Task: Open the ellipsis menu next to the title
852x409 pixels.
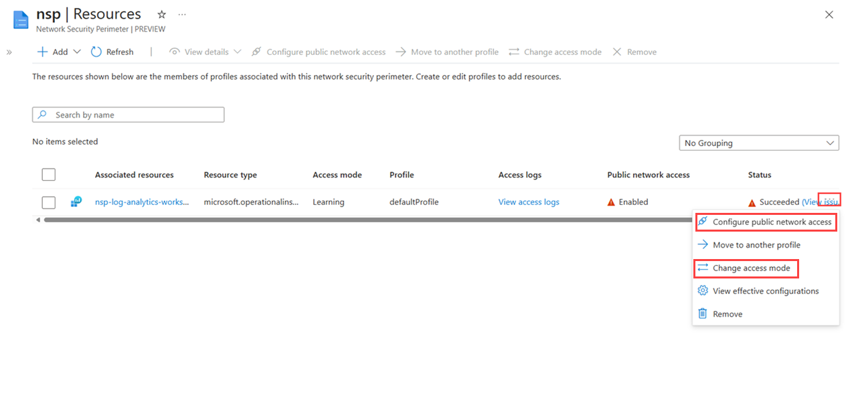Action: (183, 14)
